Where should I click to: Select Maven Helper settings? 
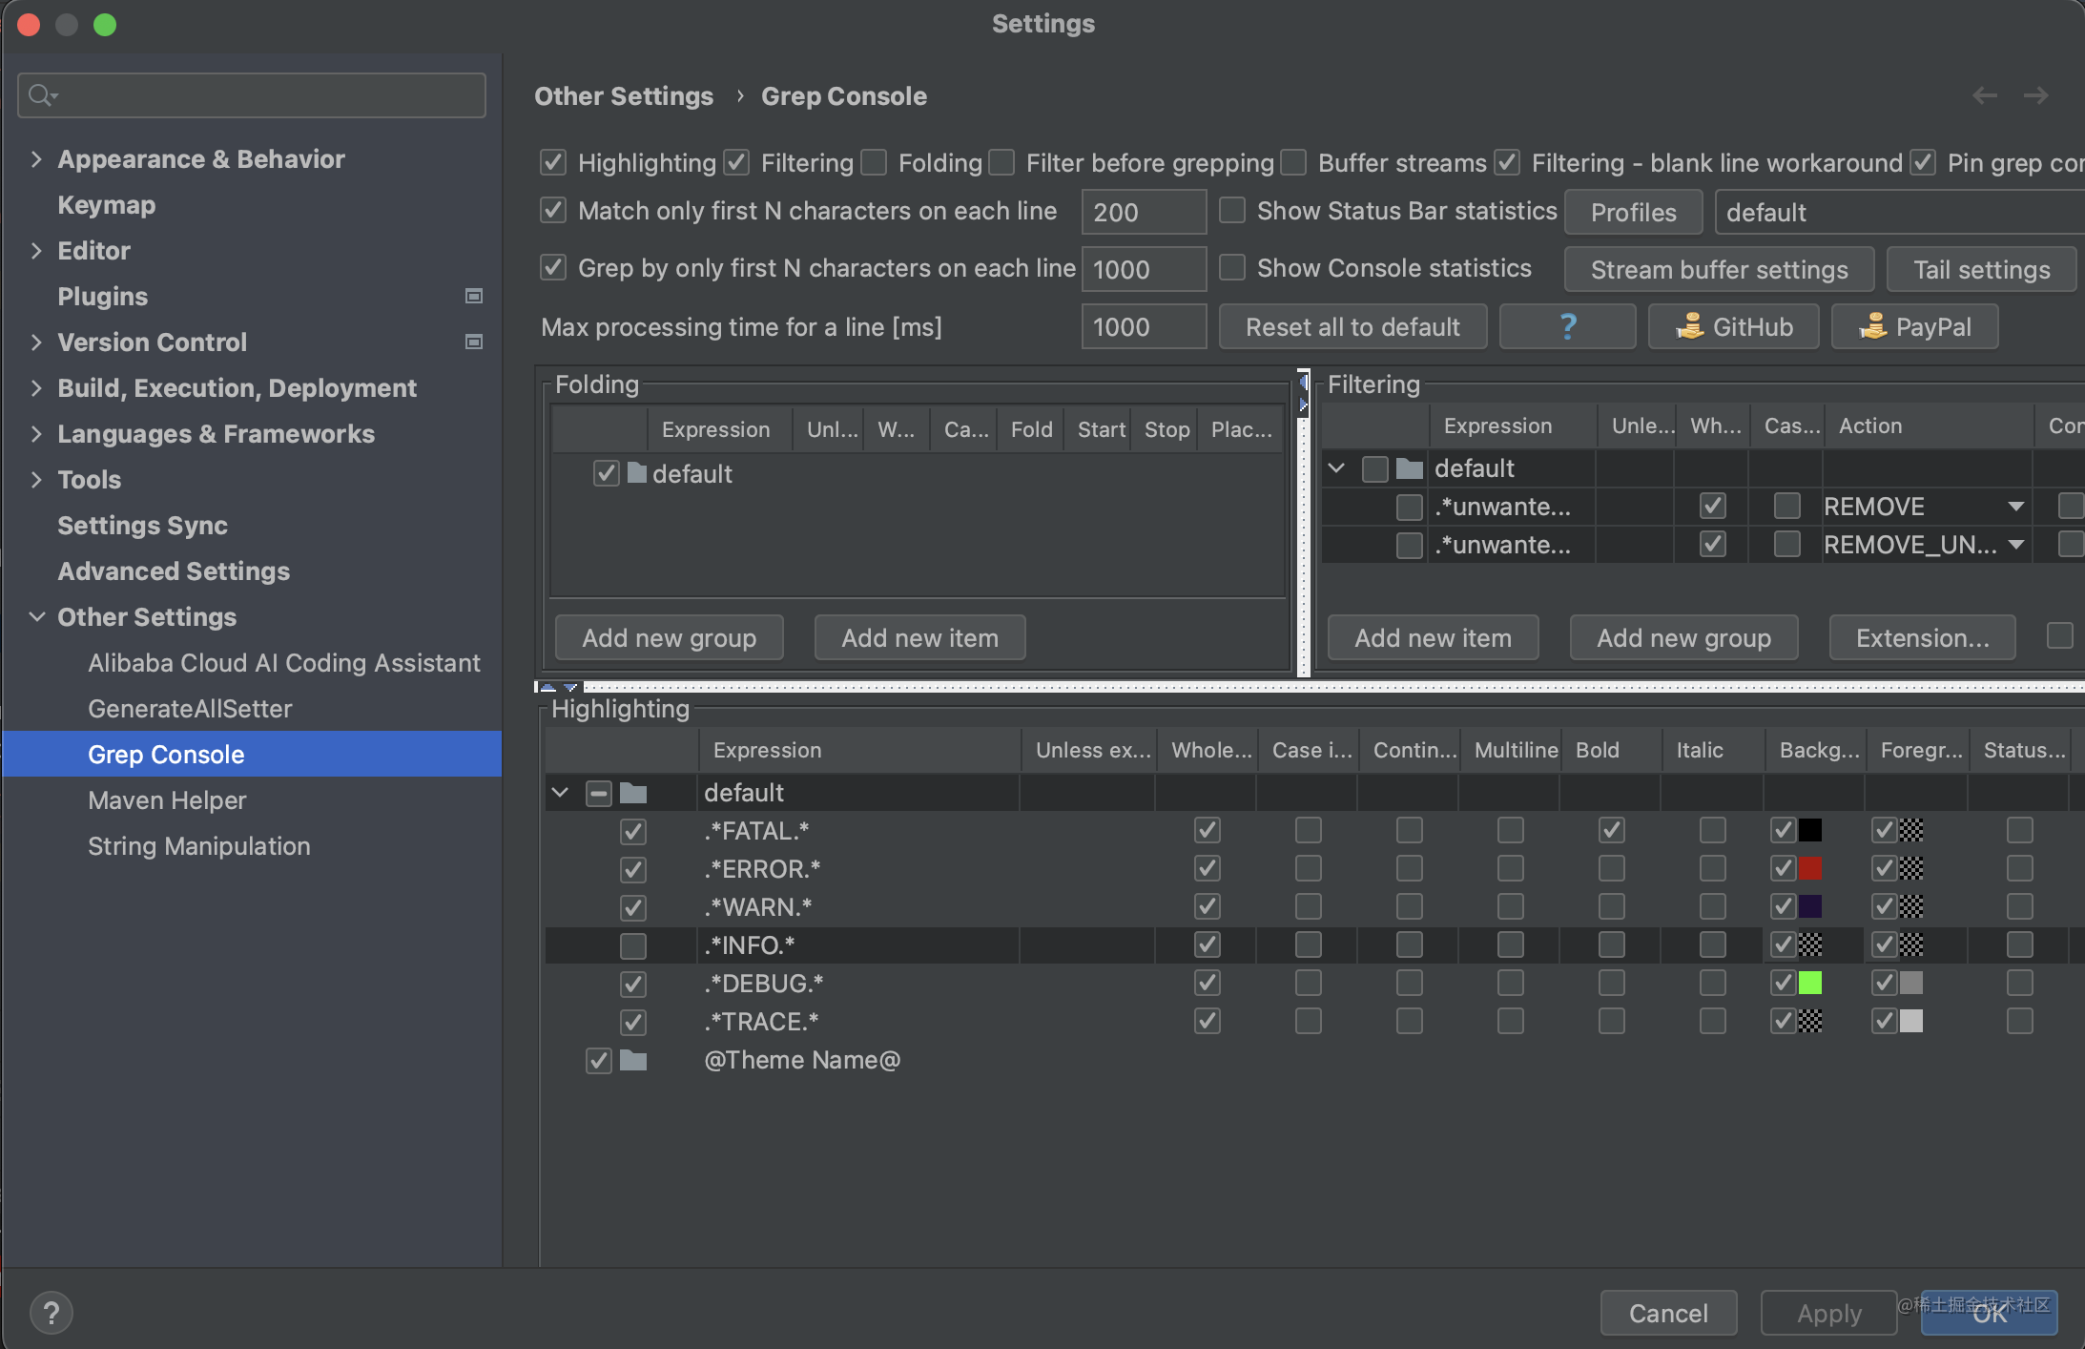pyautogui.click(x=167, y=800)
